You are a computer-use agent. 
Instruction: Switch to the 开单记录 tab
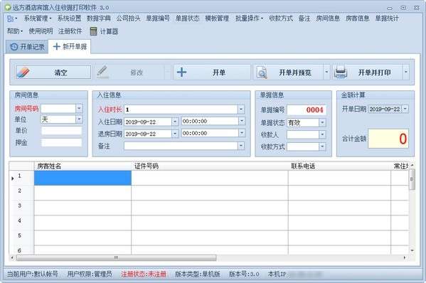(x=27, y=47)
